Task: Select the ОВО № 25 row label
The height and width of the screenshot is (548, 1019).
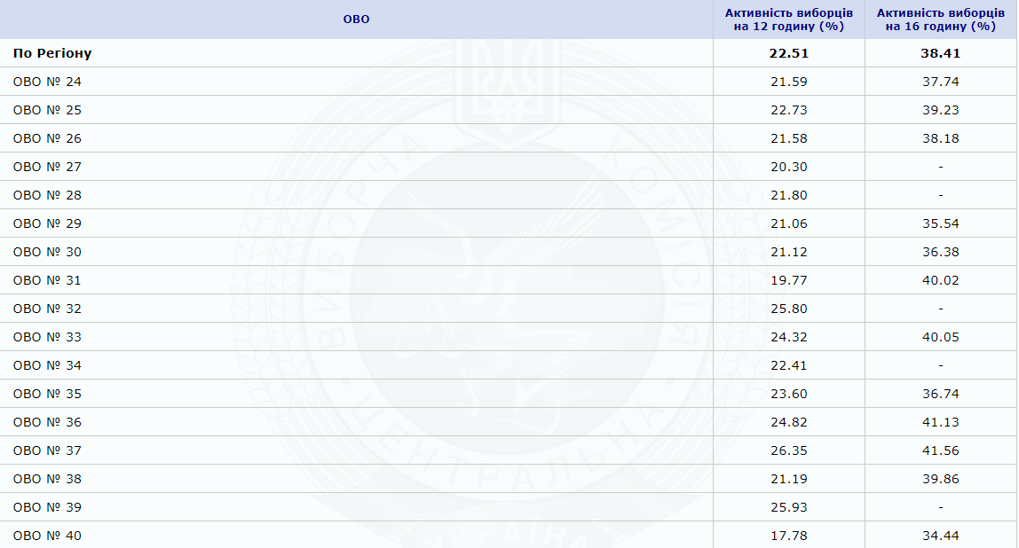Action: point(47,110)
